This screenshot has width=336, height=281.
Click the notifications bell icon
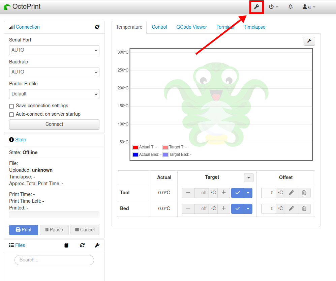(291, 7)
